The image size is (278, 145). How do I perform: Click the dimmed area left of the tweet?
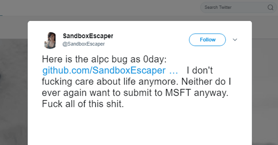(x=14, y=89)
